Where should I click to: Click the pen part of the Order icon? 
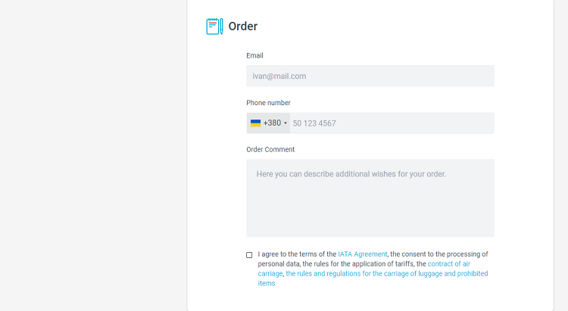click(221, 26)
